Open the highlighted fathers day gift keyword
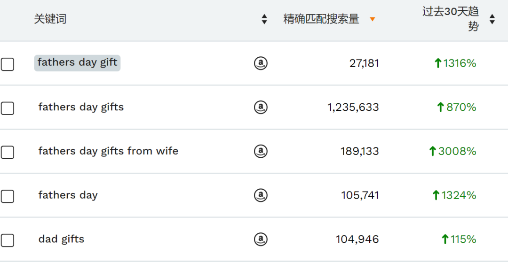The width and height of the screenshot is (508, 262). (77, 63)
